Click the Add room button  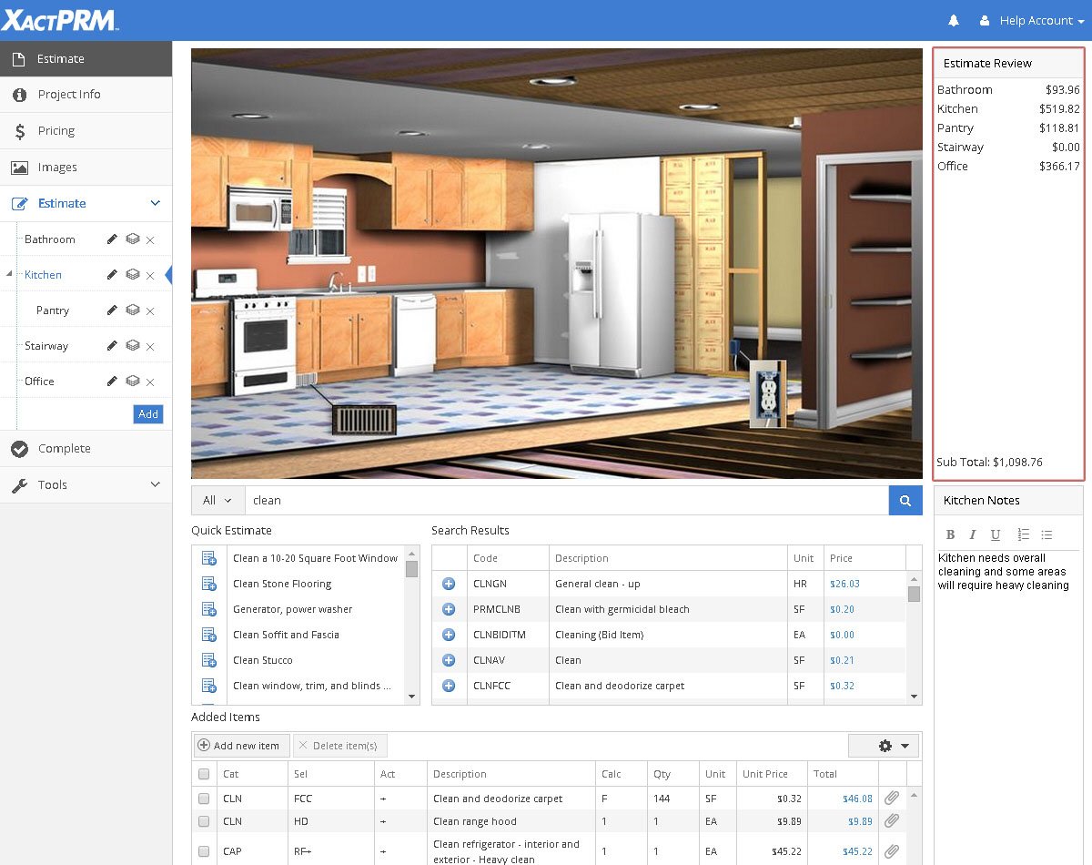click(147, 414)
